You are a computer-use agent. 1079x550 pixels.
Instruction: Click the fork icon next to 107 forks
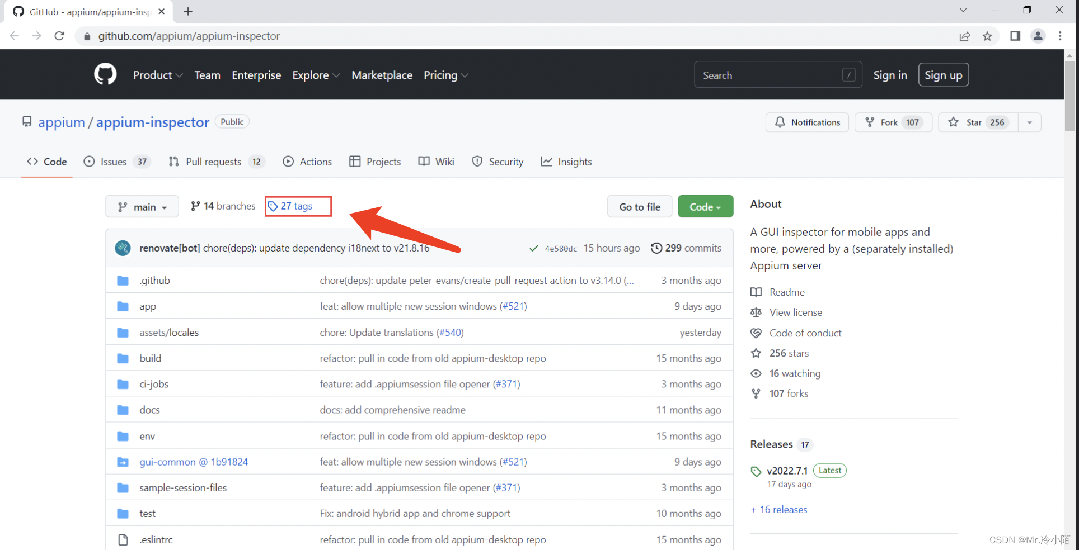[x=756, y=393]
